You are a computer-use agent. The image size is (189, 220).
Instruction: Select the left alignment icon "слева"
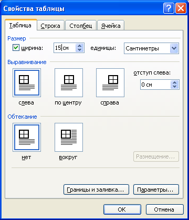(27, 82)
